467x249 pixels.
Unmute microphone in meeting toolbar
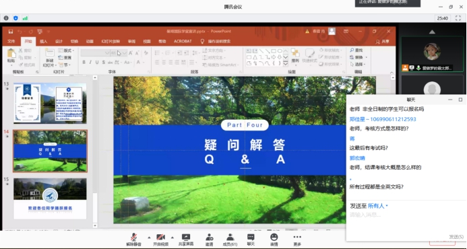click(133, 240)
